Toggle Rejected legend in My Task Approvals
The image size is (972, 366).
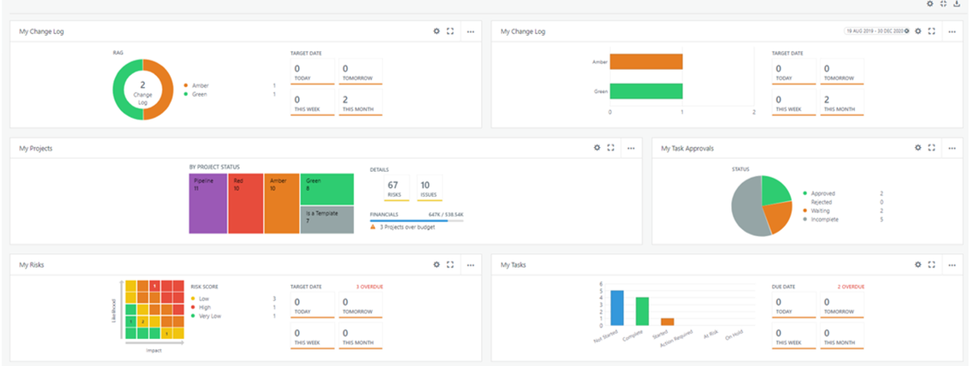tap(820, 202)
